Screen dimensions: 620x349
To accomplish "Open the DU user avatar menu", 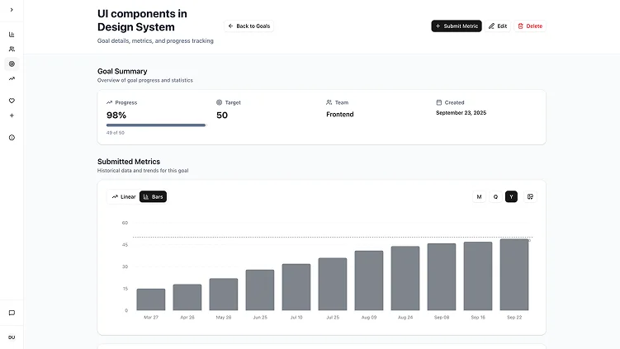I will [12, 337].
